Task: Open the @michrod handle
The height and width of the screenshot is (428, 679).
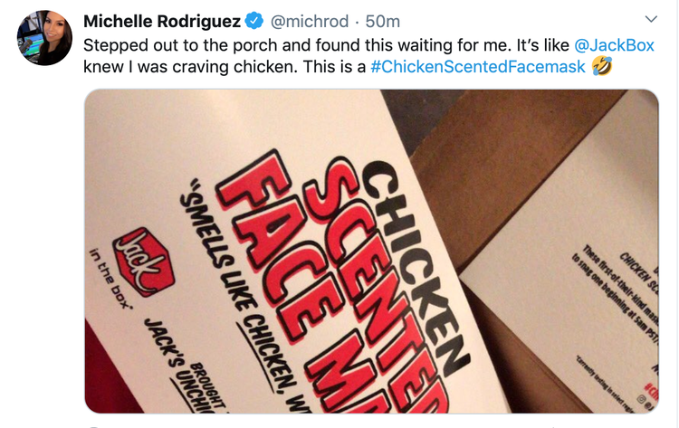Action: [310, 21]
